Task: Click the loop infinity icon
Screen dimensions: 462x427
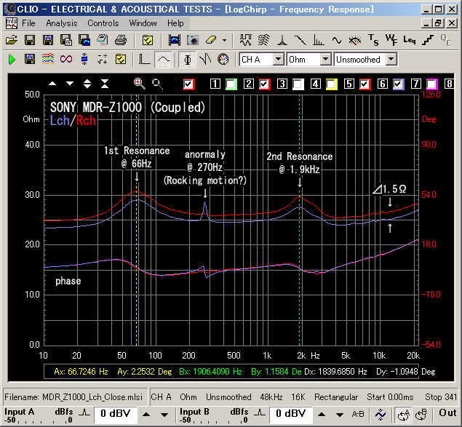Action: [x=66, y=60]
